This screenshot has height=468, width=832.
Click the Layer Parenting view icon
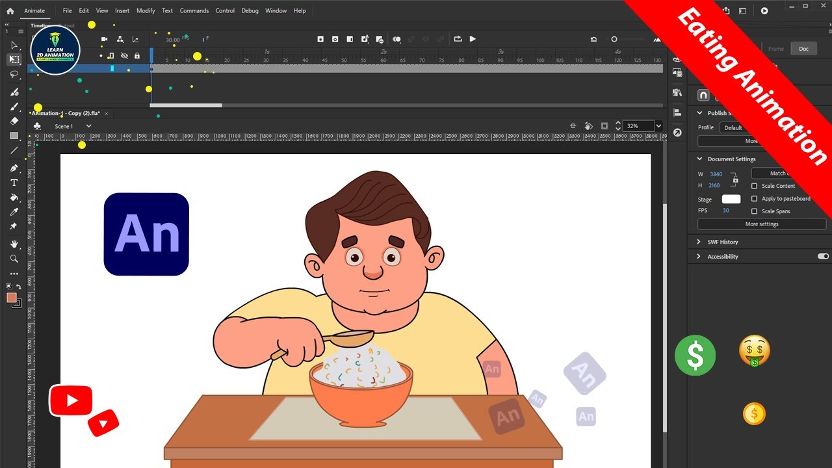tap(120, 40)
